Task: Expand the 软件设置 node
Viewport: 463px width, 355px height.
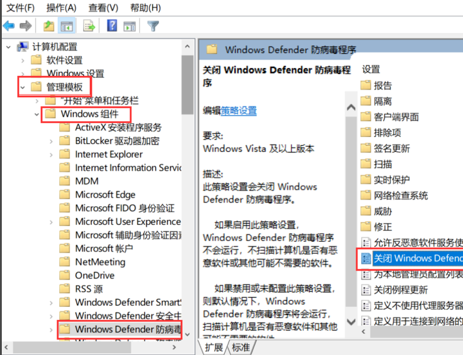Action: tap(23, 60)
